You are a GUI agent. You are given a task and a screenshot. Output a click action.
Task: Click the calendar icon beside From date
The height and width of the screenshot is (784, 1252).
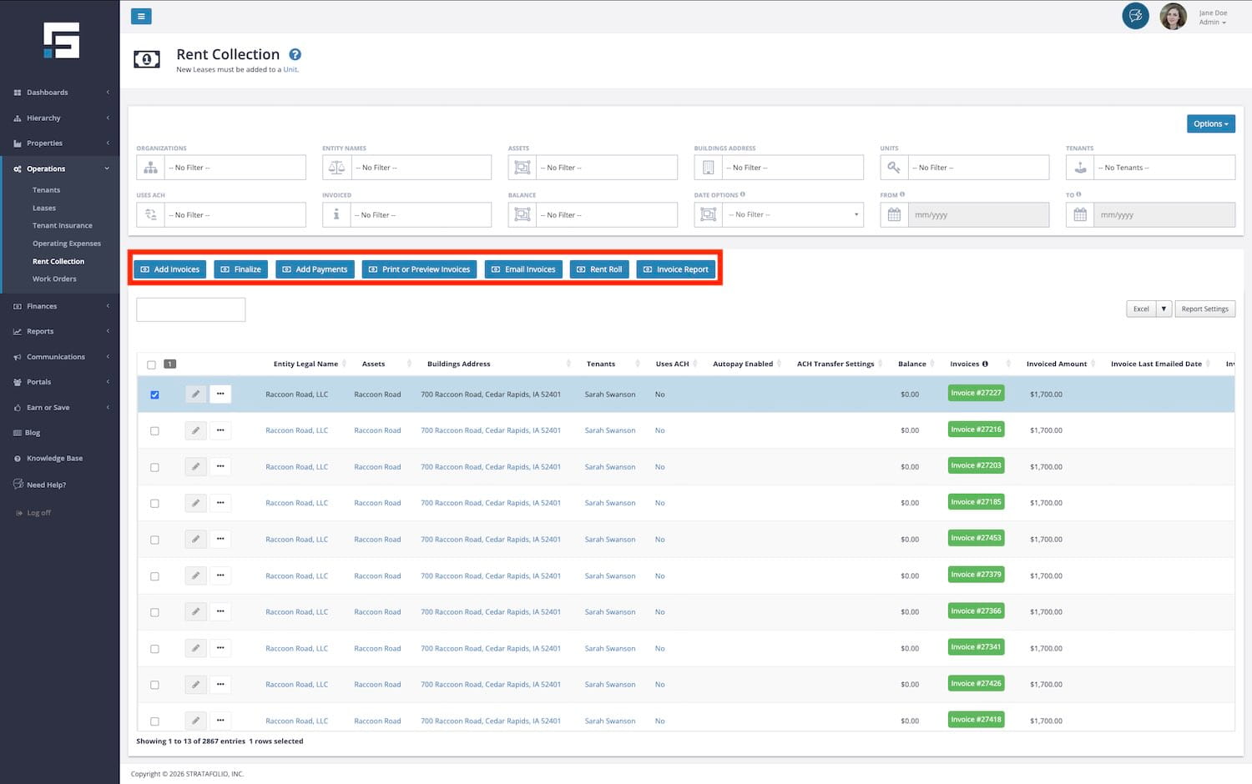(894, 214)
